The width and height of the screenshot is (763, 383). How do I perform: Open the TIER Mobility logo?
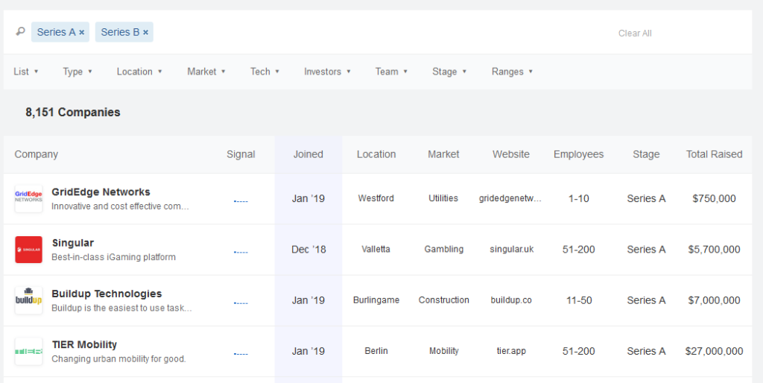coord(29,352)
